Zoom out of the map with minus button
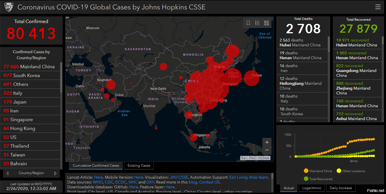 pyautogui.click(x=267, y=150)
